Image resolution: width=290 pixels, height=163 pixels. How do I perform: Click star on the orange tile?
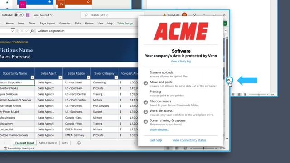click(88, 2)
